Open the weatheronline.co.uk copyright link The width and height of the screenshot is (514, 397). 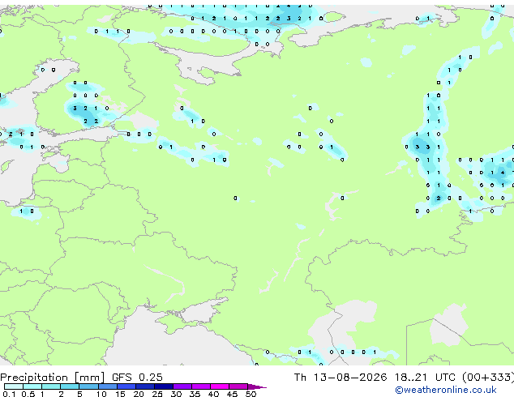[446, 390]
